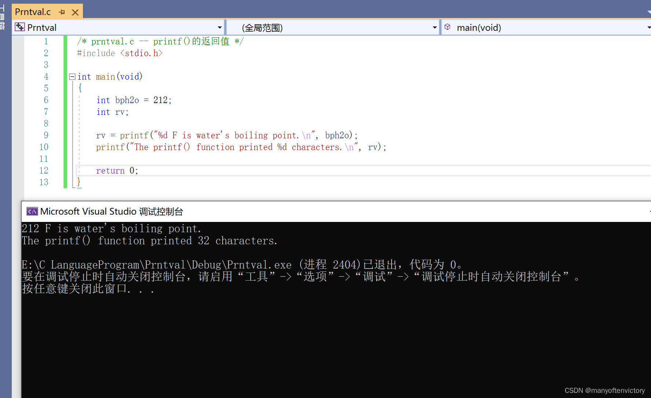
Task: Click the comment on line 1
Action: point(160,41)
